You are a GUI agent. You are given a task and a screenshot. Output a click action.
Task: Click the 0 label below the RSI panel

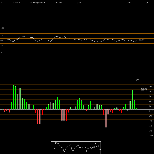coord(2,53)
